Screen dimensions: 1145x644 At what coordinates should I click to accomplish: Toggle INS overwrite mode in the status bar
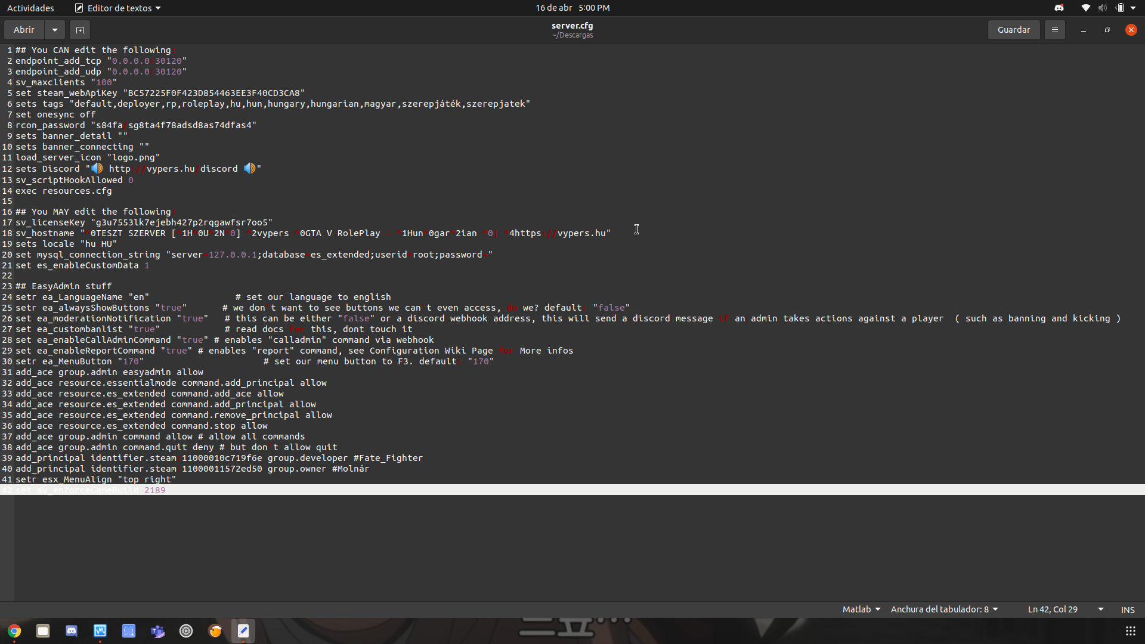point(1128,609)
